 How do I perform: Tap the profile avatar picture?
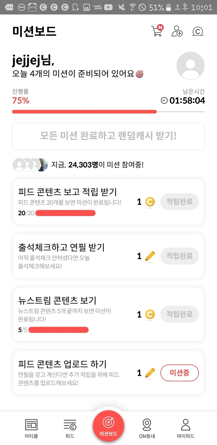tap(190, 66)
